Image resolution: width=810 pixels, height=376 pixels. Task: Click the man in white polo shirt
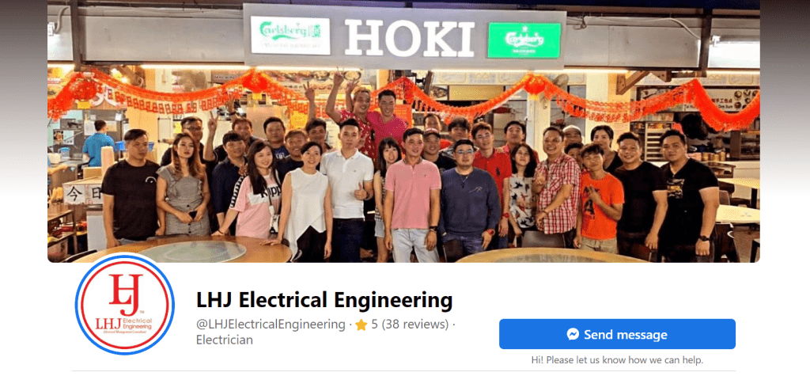(350, 192)
